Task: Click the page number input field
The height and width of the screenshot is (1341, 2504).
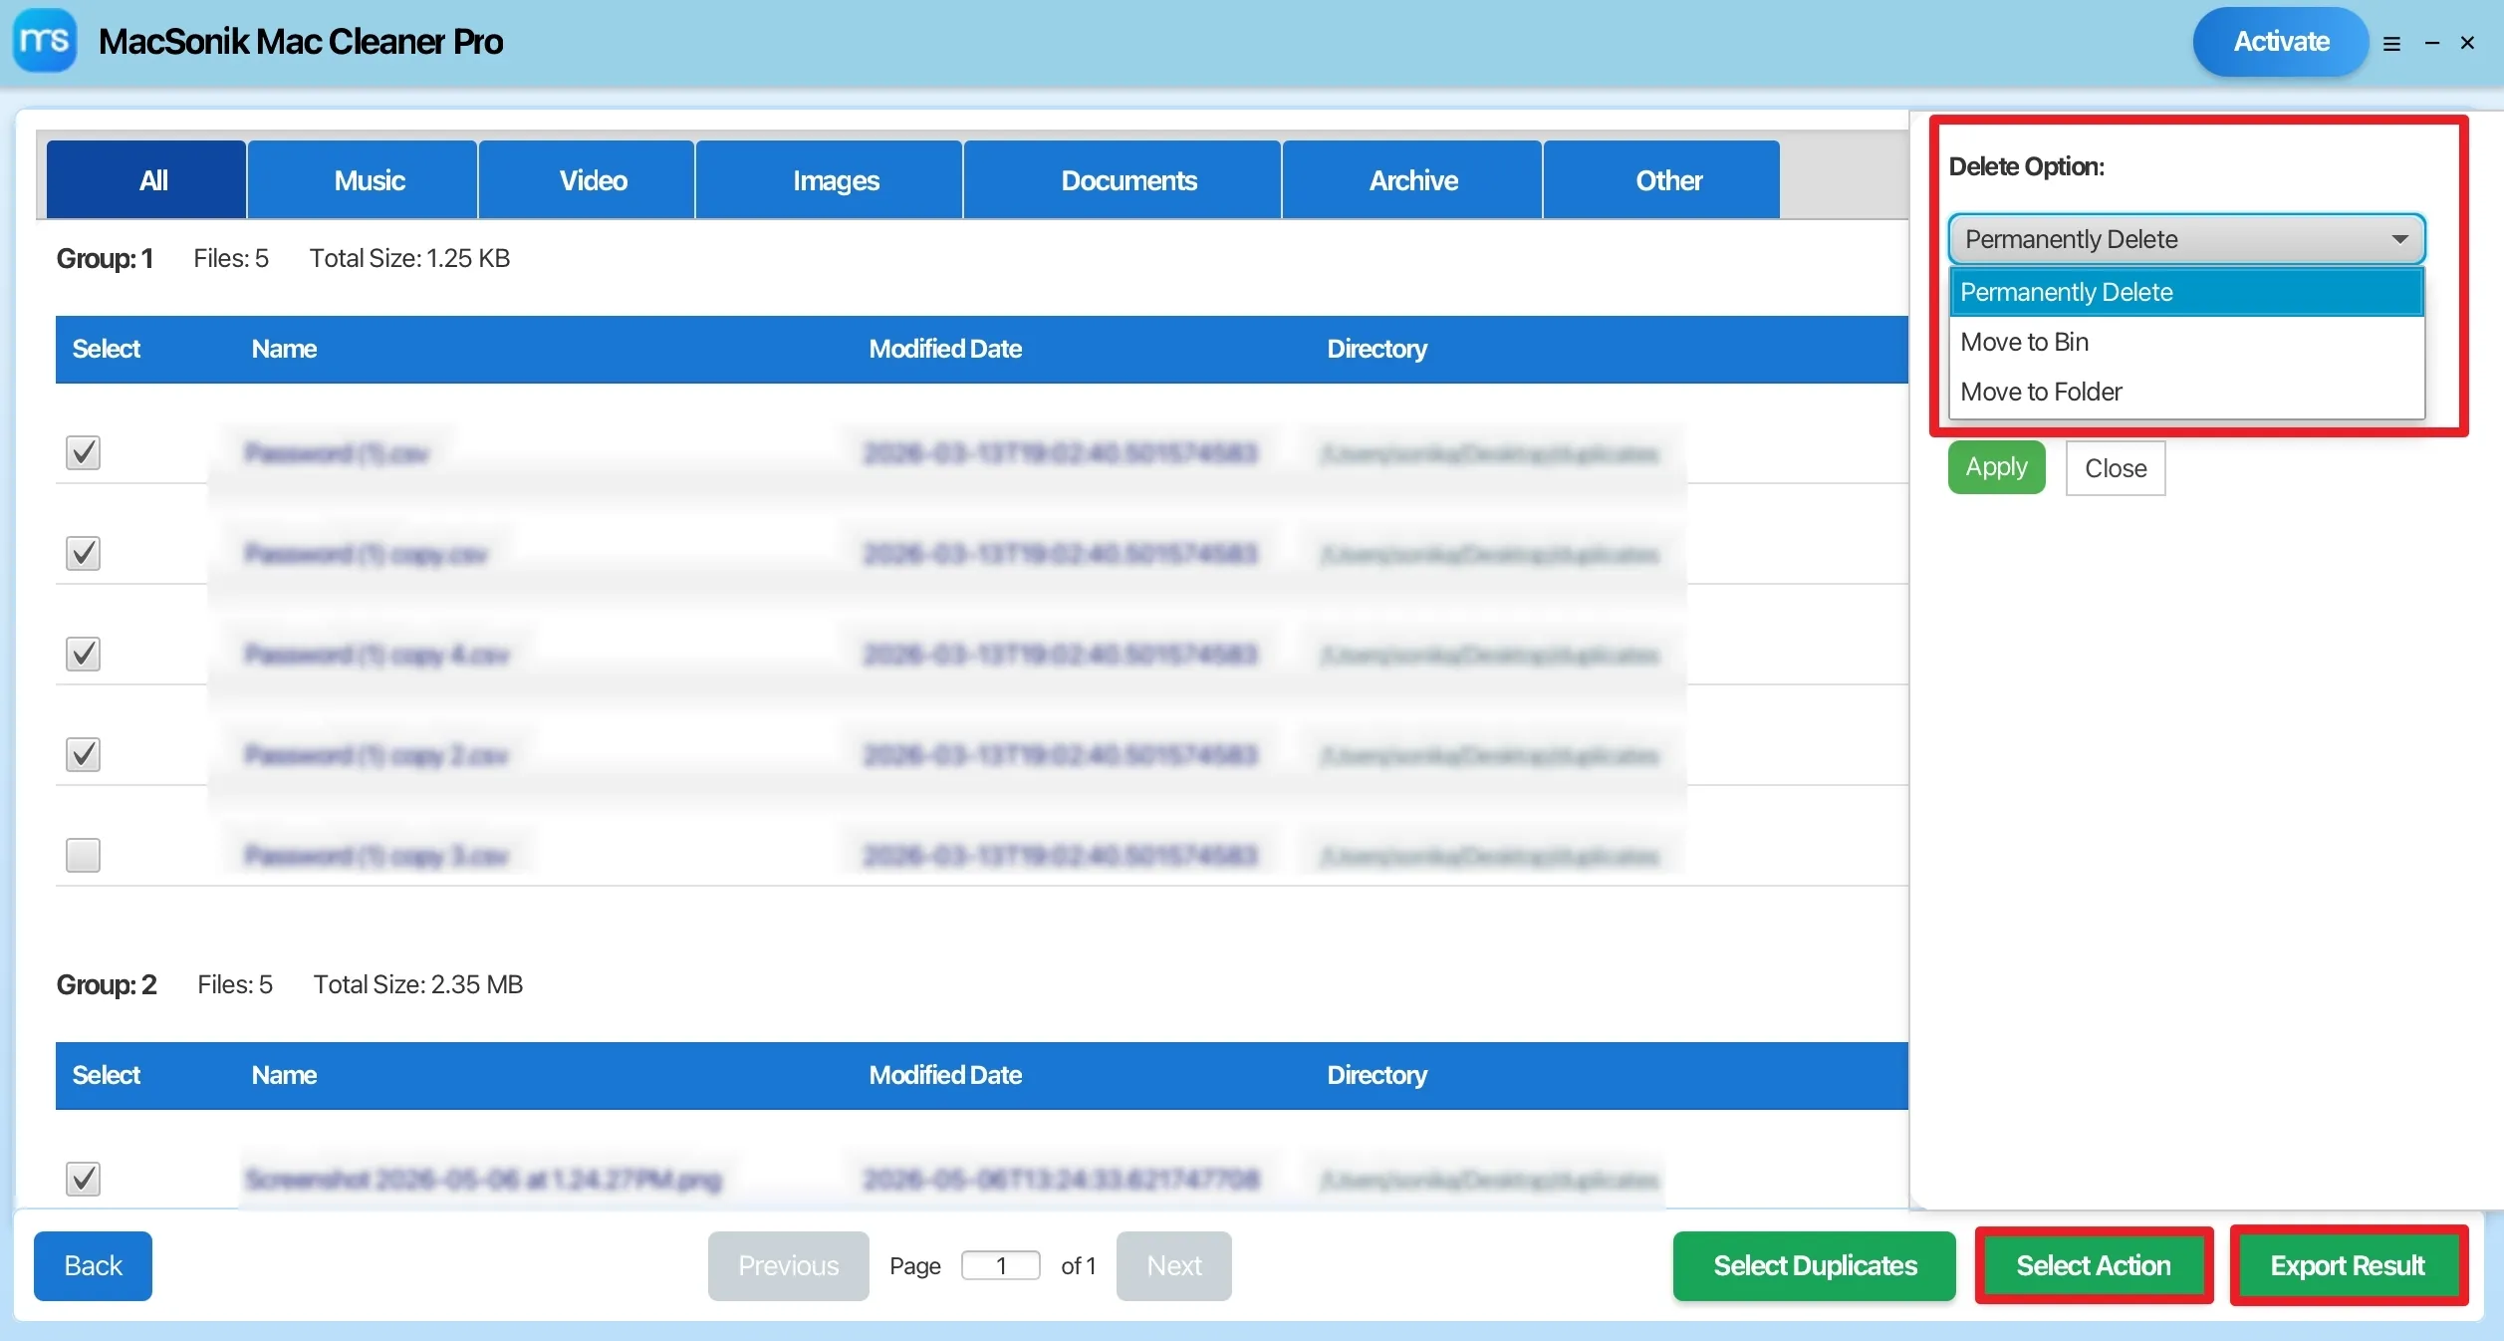Action: tap(1000, 1265)
